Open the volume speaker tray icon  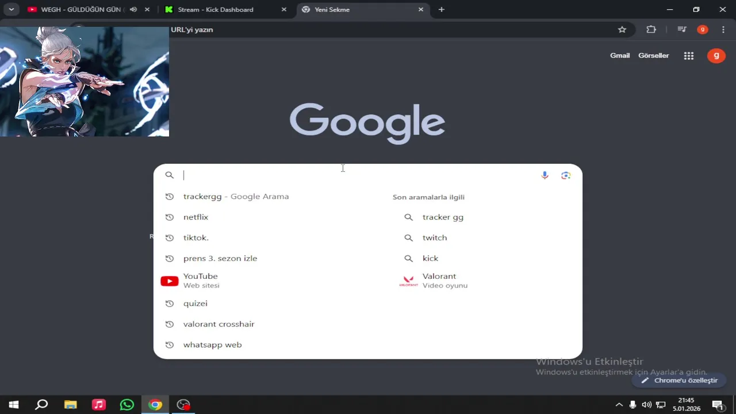tap(647, 405)
